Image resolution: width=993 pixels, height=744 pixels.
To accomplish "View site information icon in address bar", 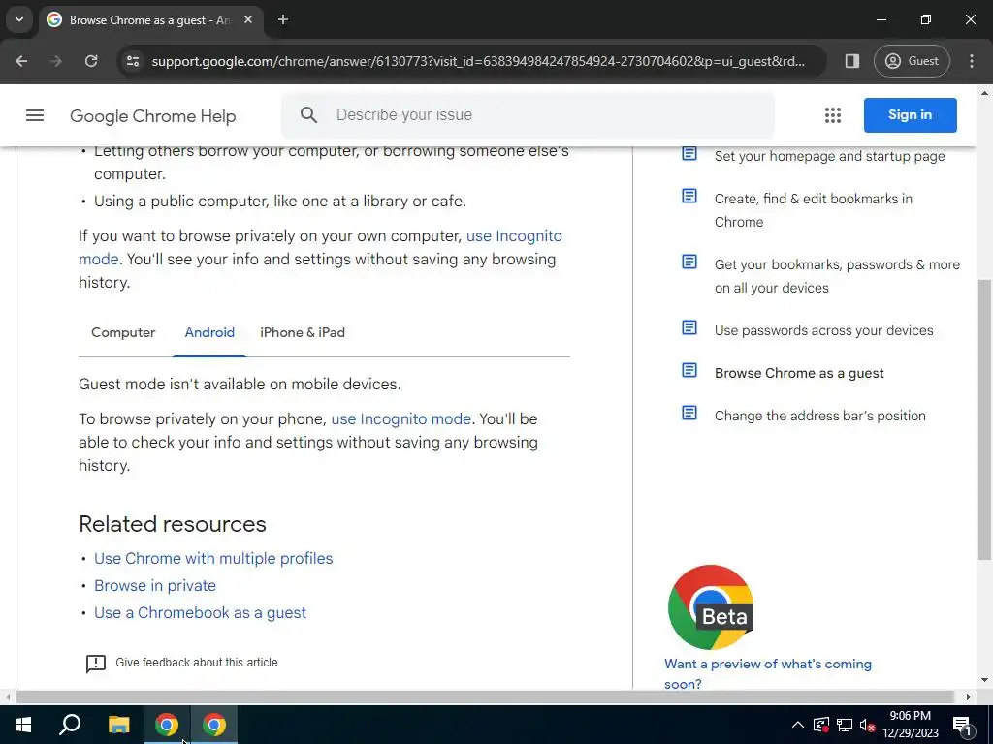I will point(133,61).
